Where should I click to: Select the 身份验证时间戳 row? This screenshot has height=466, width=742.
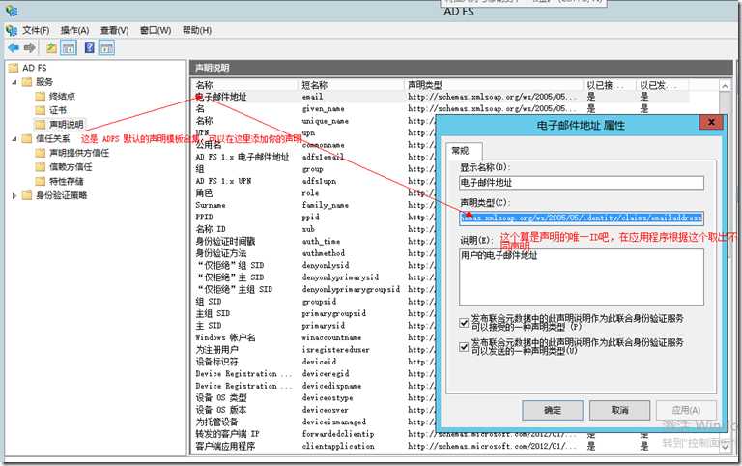(x=314, y=241)
